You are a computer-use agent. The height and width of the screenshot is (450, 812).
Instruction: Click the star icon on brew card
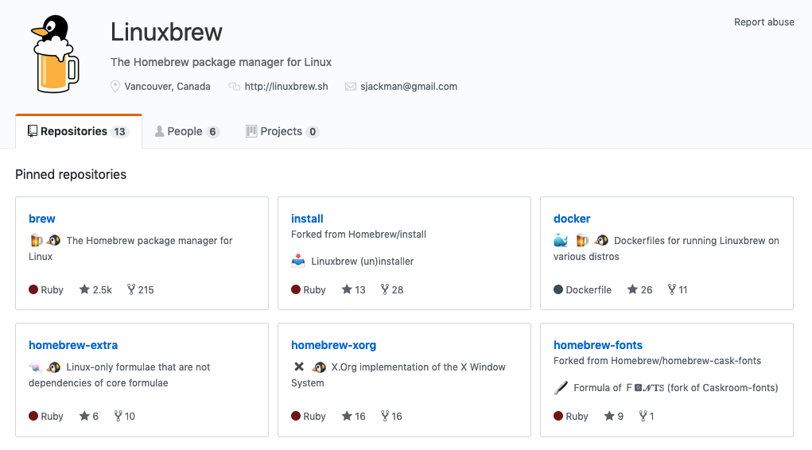click(x=84, y=289)
